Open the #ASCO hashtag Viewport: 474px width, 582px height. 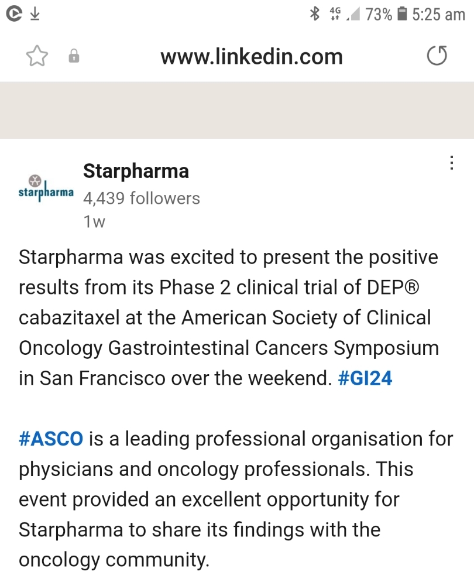51,439
